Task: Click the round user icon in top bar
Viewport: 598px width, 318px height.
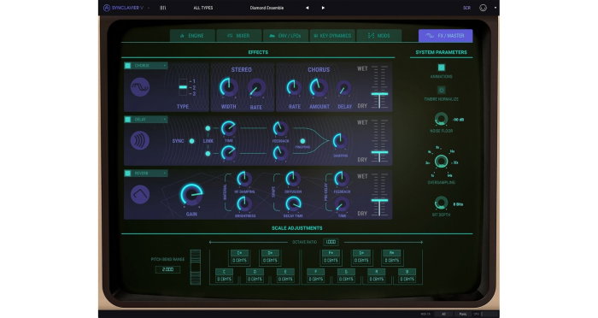Action: point(483,8)
